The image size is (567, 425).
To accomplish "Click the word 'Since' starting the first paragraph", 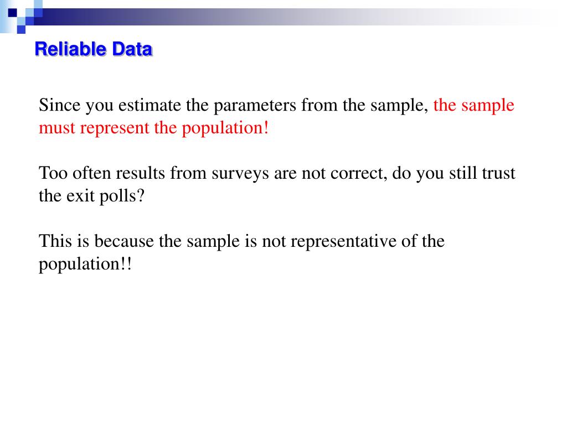I will pyautogui.click(x=60, y=105).
